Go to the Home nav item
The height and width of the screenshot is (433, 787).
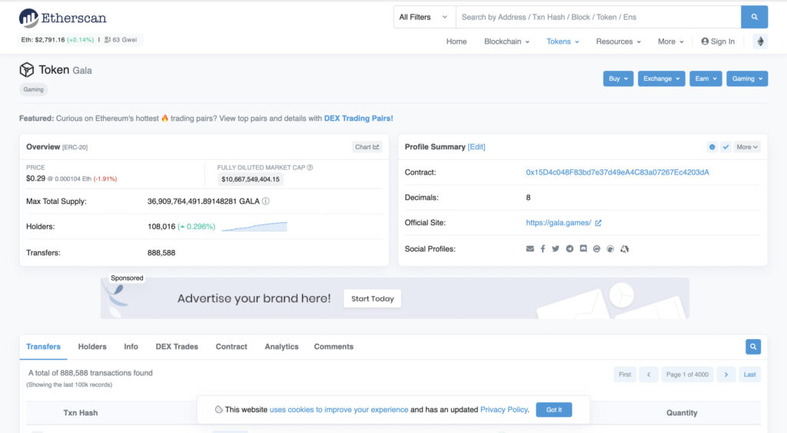click(x=457, y=42)
